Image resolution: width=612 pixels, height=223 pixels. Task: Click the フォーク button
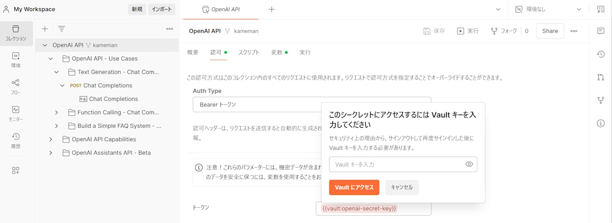pos(504,31)
